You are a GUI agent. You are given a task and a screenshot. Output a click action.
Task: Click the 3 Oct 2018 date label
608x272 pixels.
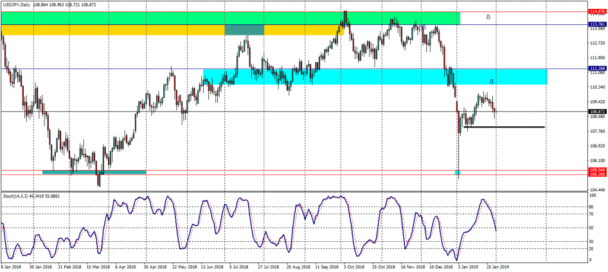click(x=354, y=267)
